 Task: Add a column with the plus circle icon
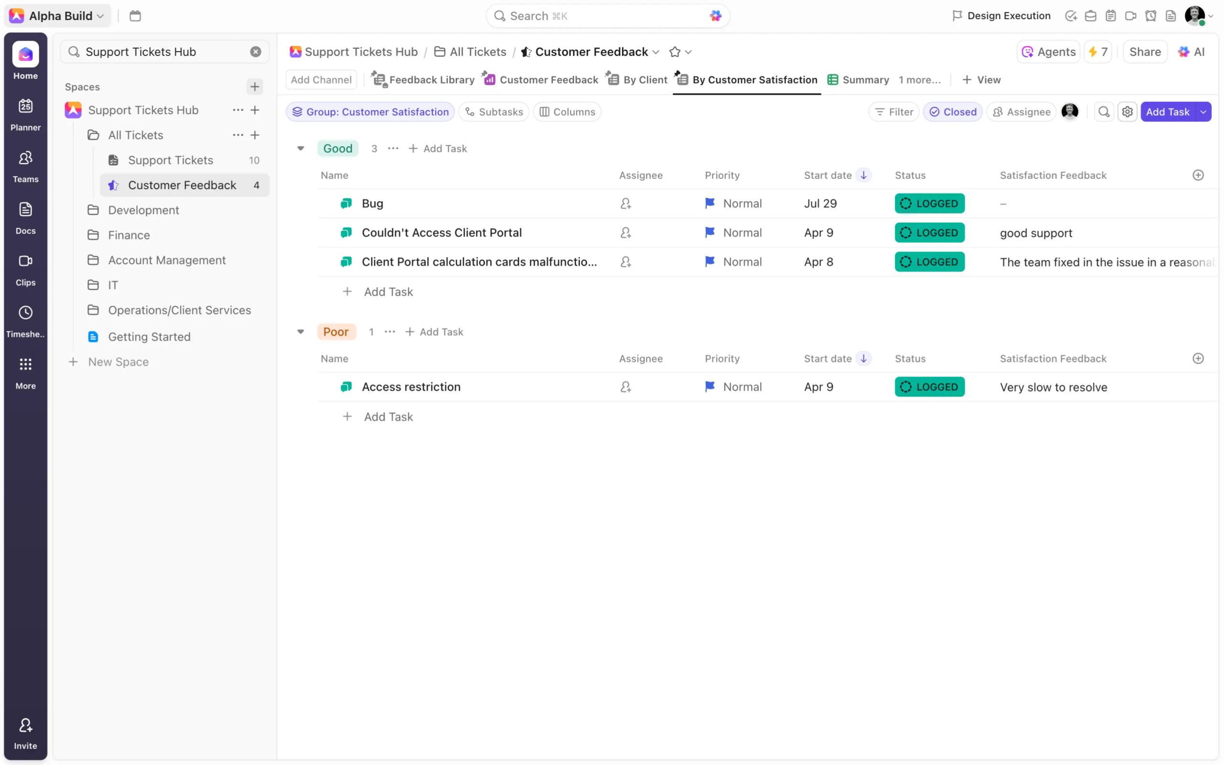(x=1198, y=175)
